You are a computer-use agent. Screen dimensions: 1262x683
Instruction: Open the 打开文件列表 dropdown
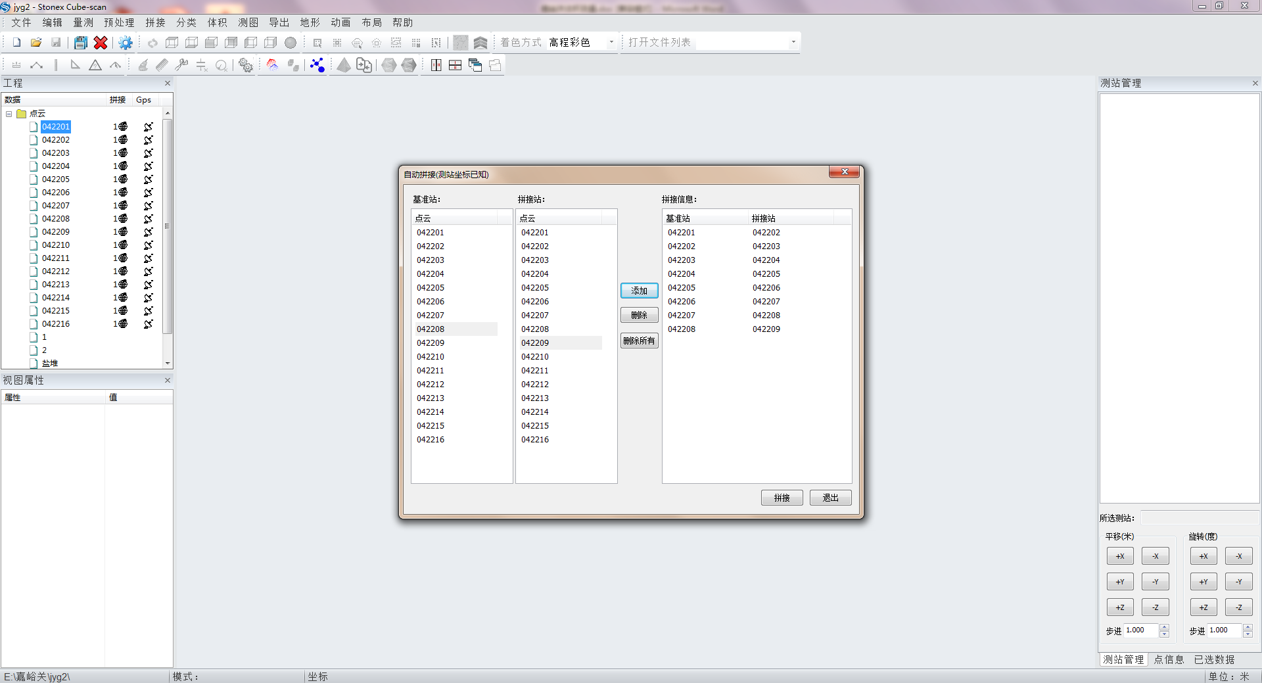pos(793,42)
